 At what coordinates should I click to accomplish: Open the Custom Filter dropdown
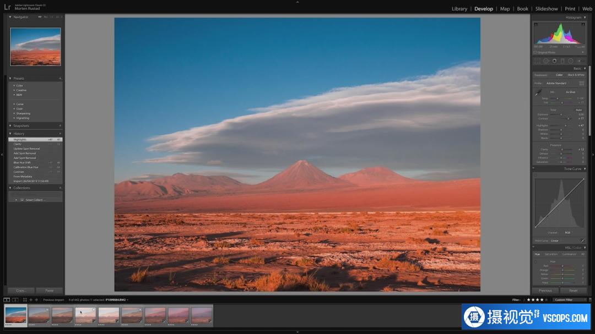click(x=569, y=300)
